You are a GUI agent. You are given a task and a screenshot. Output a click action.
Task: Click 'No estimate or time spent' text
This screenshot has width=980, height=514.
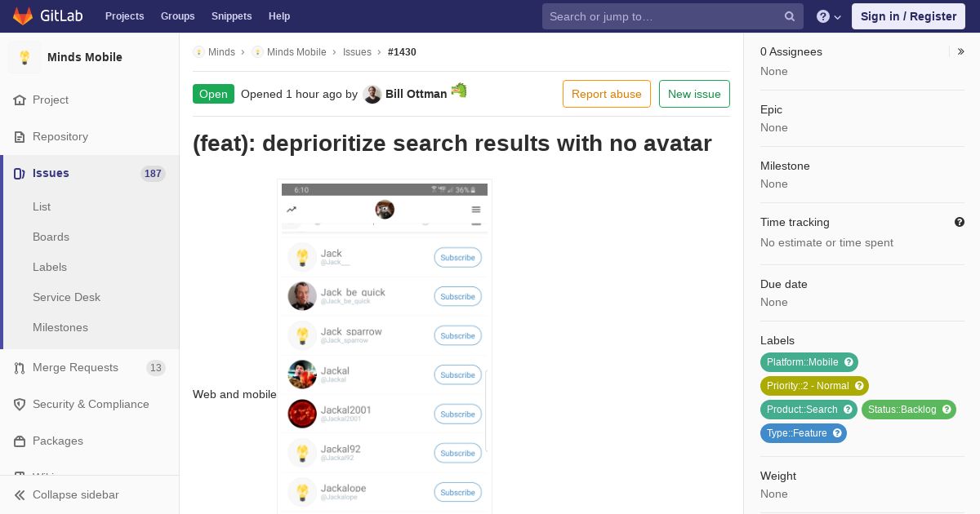(x=826, y=242)
